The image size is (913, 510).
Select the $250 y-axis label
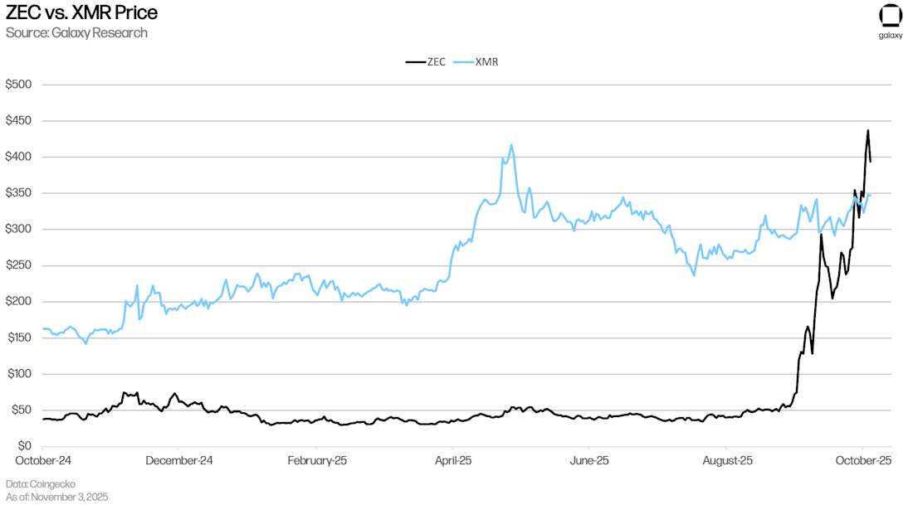point(19,265)
